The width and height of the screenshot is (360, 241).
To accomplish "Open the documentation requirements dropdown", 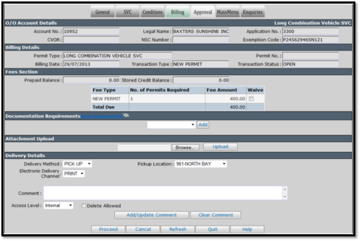I will point(171,125).
